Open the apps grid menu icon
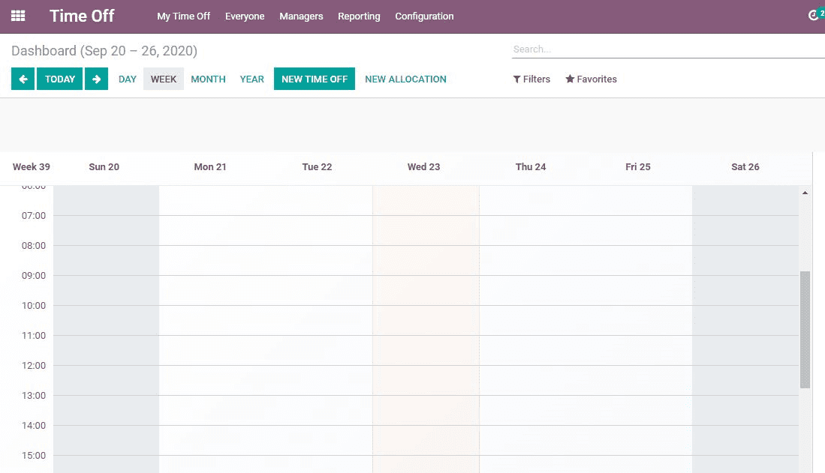 (18, 16)
